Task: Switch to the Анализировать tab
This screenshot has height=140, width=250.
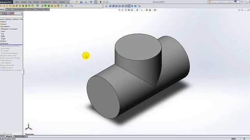Action: (20, 9)
